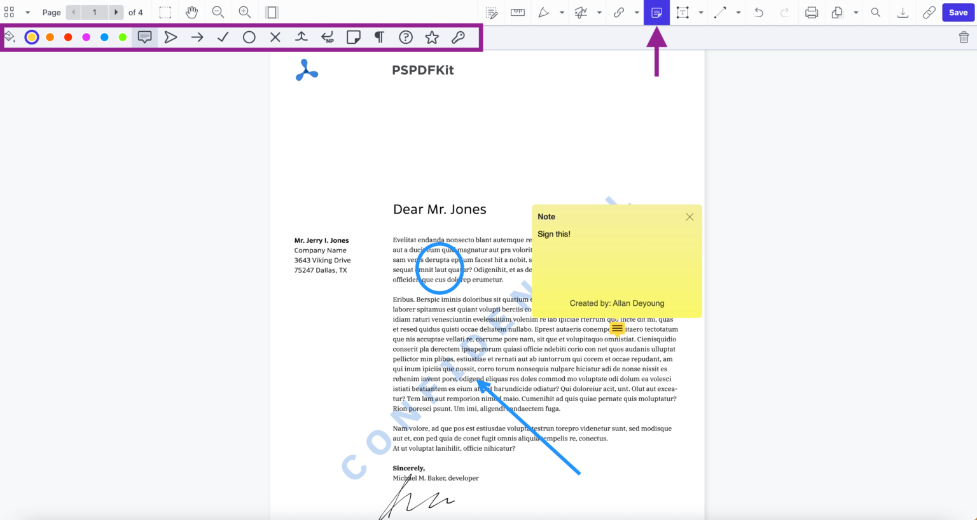Toggle the Note tool off
977x520 pixels.
pos(656,12)
